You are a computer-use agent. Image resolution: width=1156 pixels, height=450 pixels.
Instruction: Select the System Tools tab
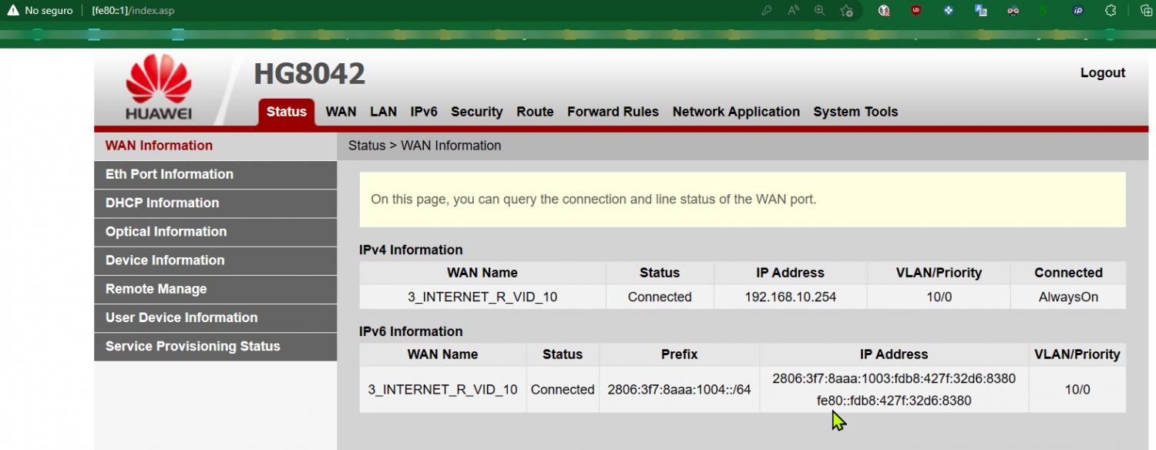click(855, 112)
